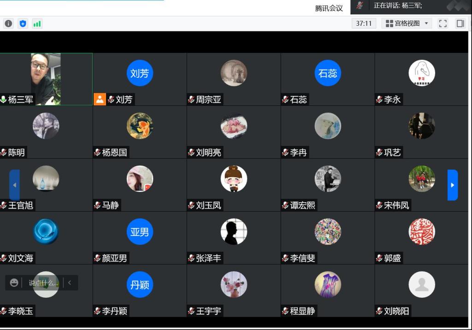Click the orange host icon beside 刘芳
Image resolution: width=472 pixels, height=330 pixels.
pos(100,99)
